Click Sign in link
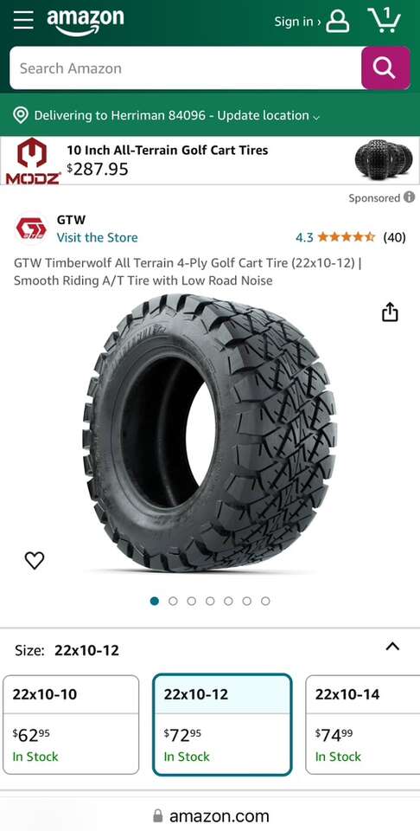420x831 pixels. [x=296, y=22]
